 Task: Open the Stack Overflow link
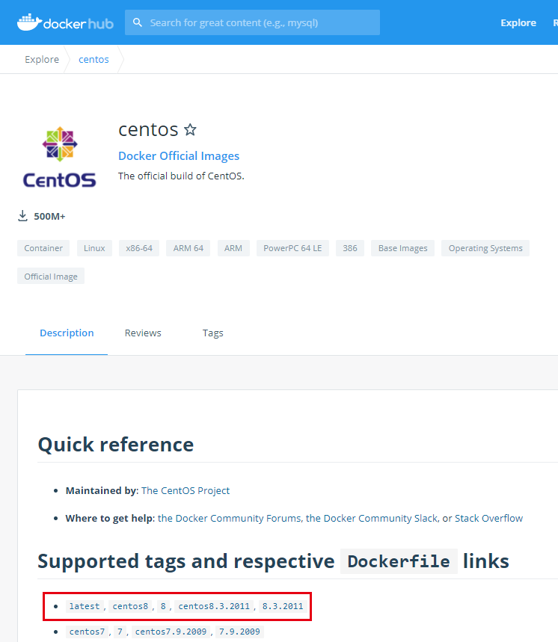[488, 519]
